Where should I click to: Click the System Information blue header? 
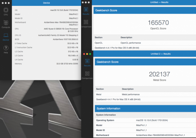coord(145,109)
